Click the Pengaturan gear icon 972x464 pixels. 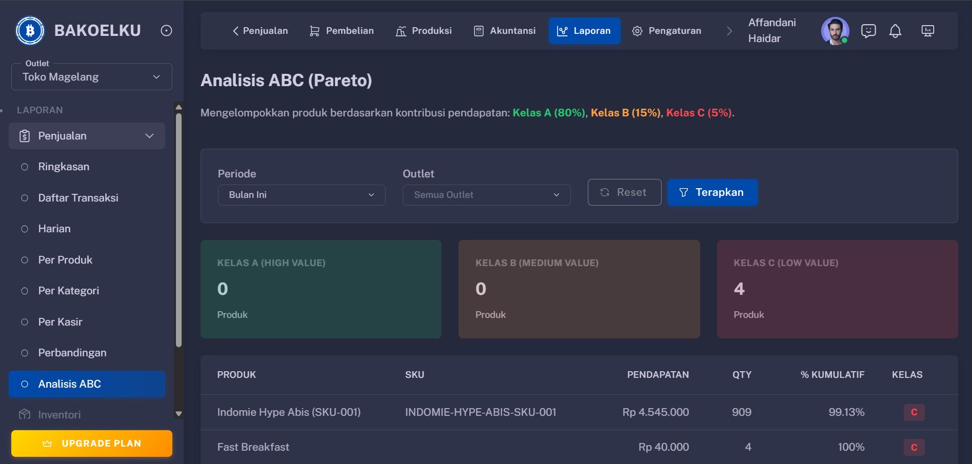(x=638, y=31)
